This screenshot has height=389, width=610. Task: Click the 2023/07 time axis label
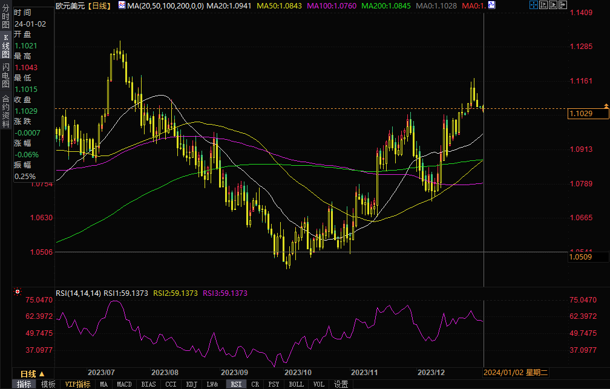coord(101,373)
